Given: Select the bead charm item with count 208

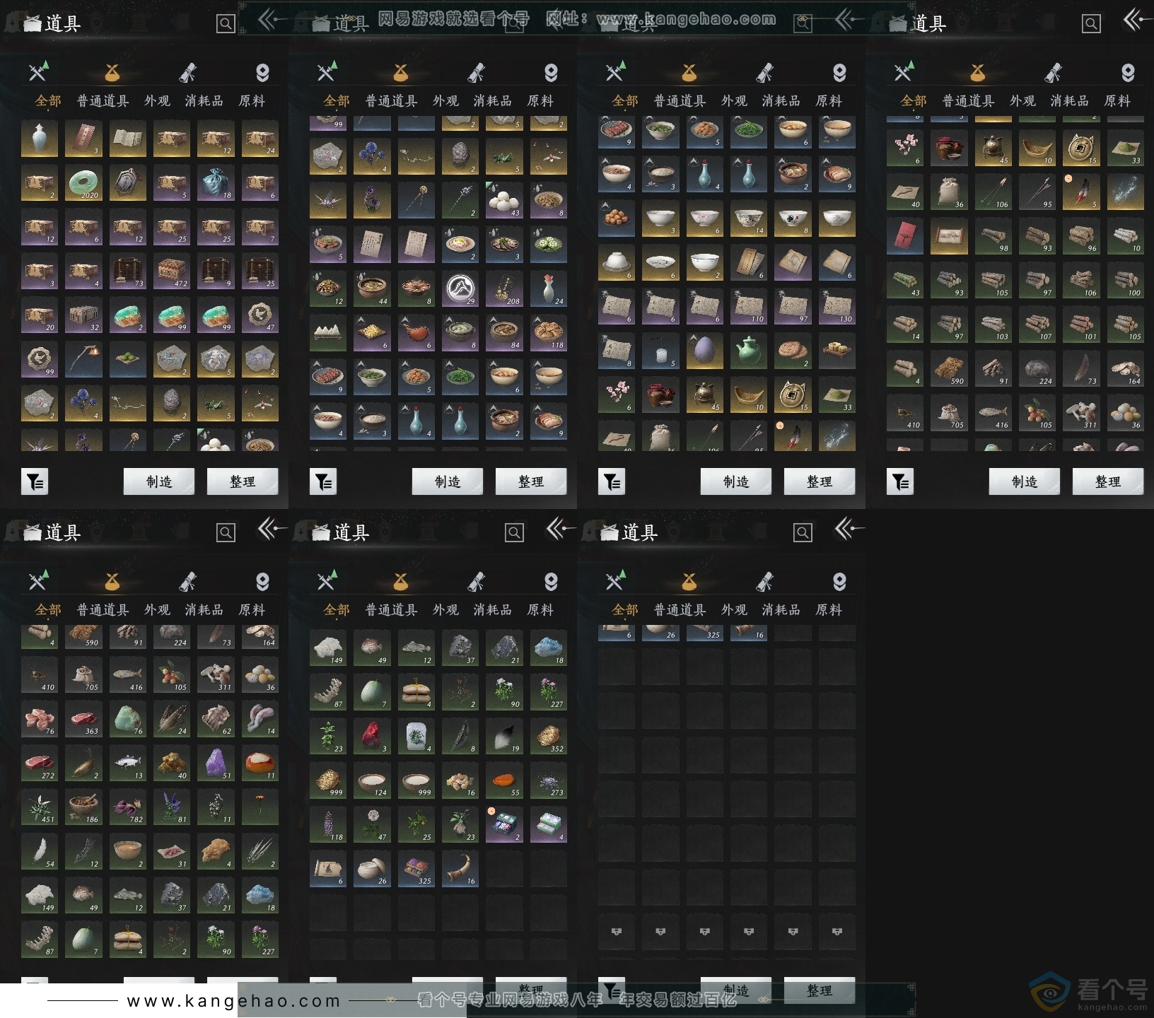Looking at the screenshot, I should tap(504, 289).
